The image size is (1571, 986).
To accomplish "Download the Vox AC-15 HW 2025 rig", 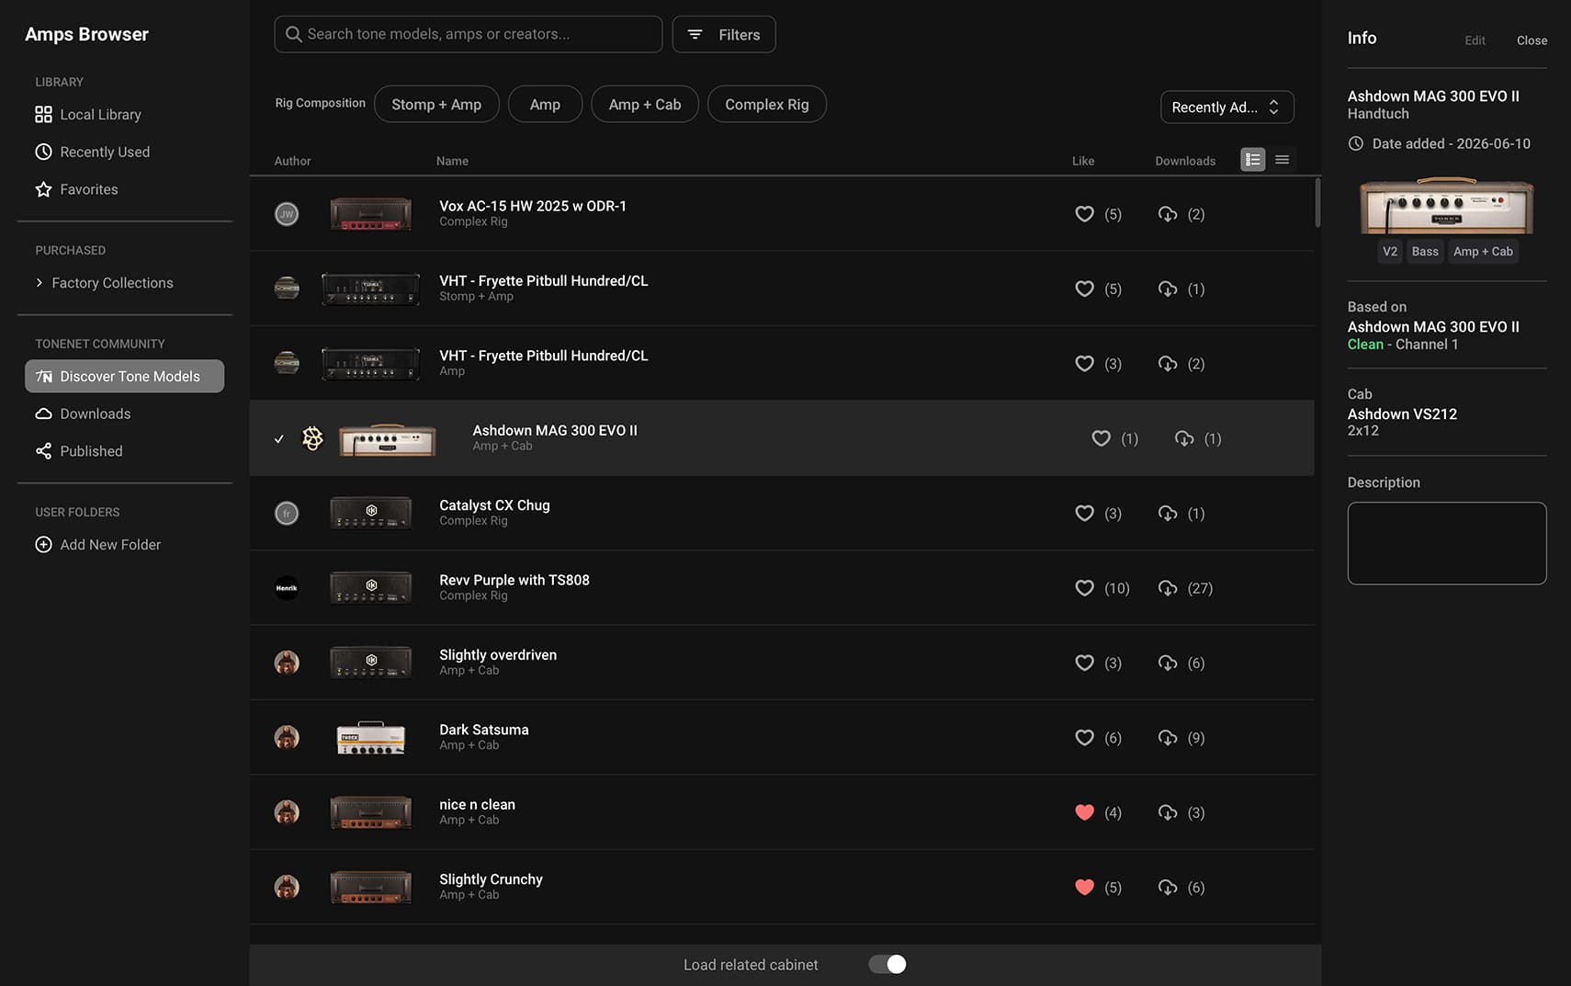I will (x=1168, y=214).
